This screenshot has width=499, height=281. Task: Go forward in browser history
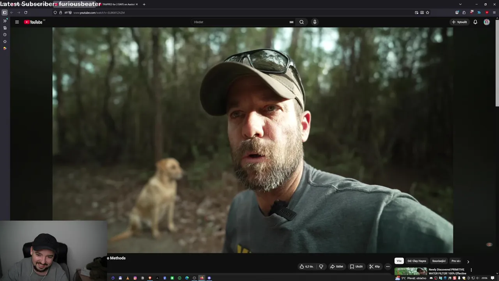coord(18,12)
